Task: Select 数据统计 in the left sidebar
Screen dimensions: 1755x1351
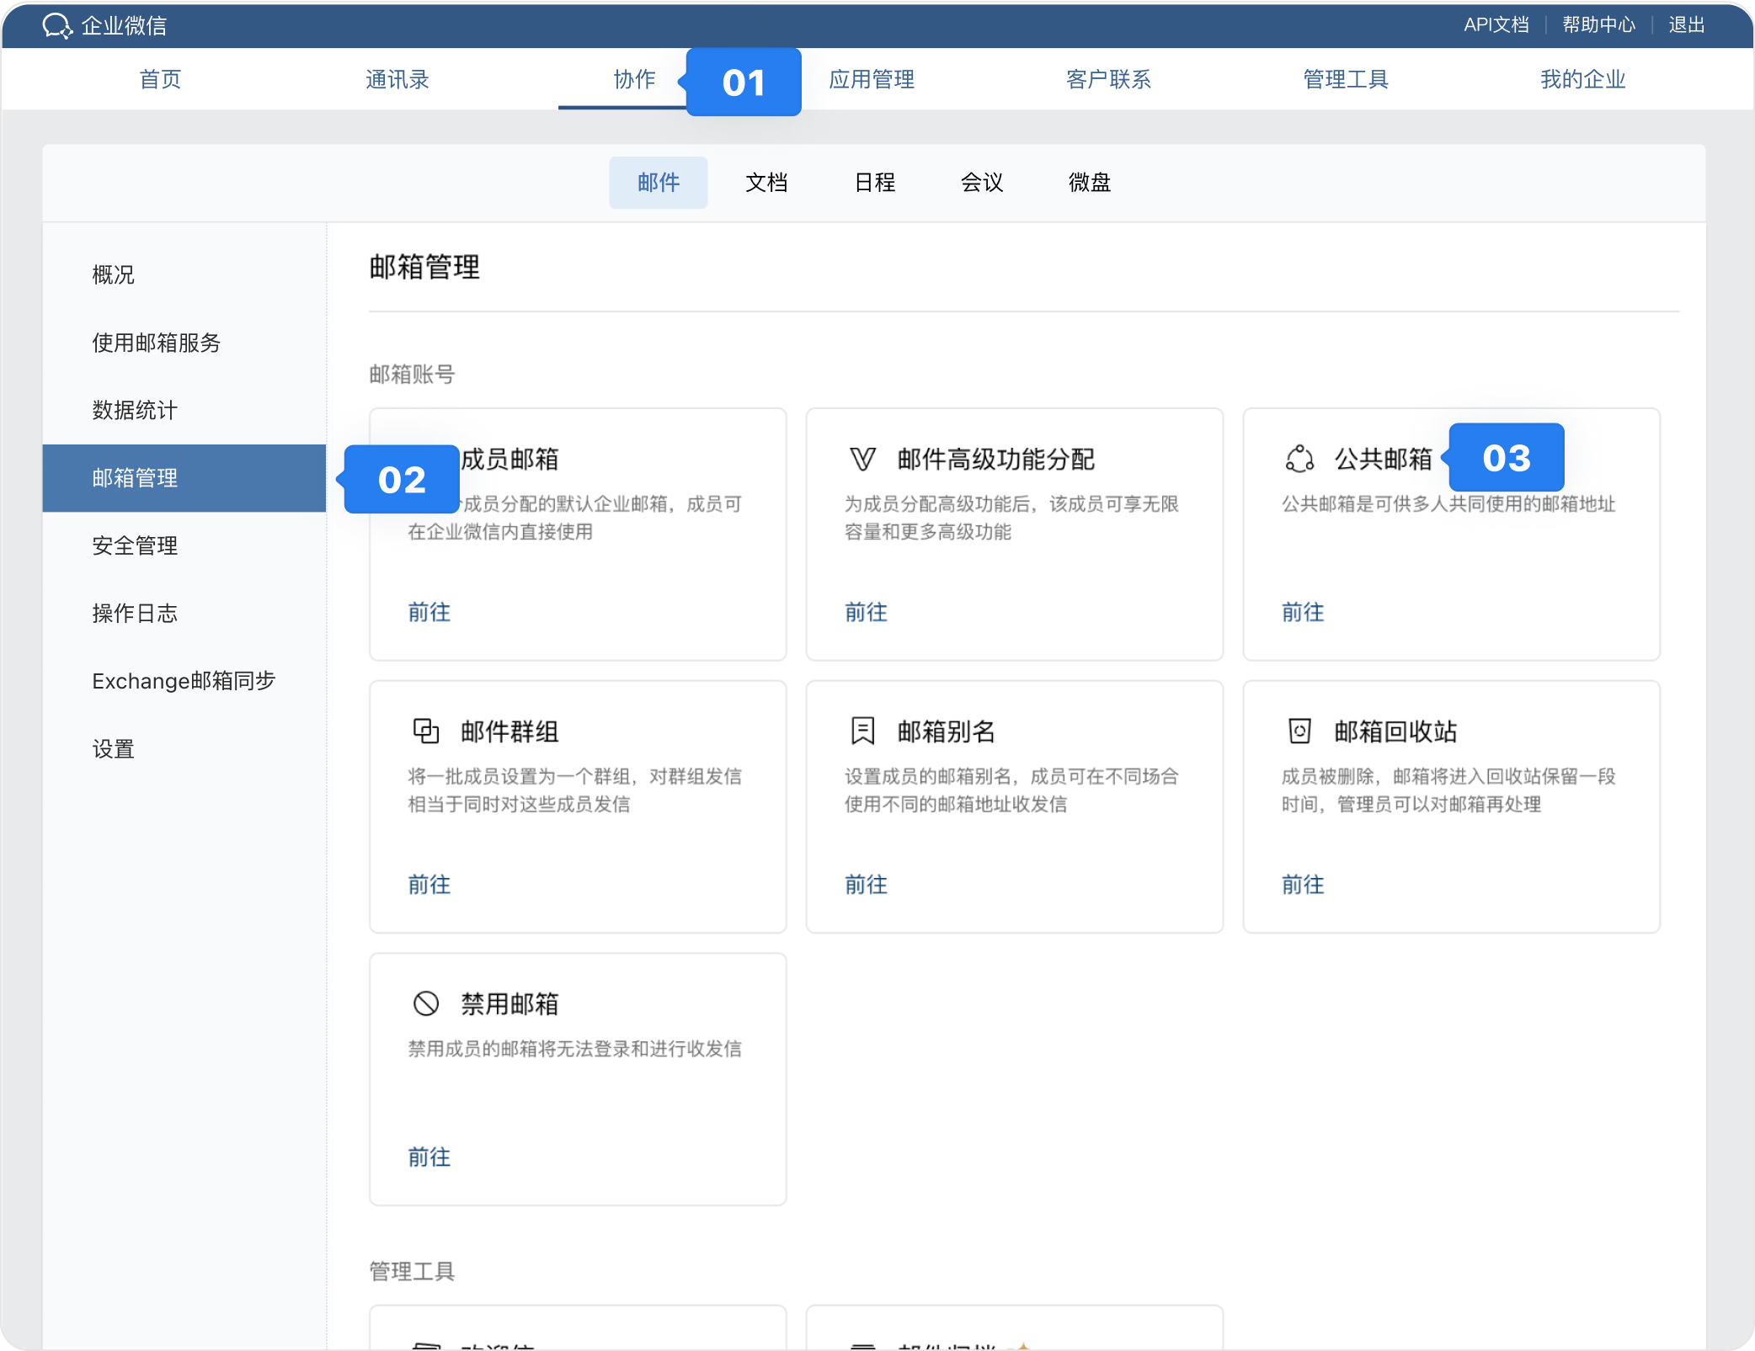Action: click(x=135, y=410)
